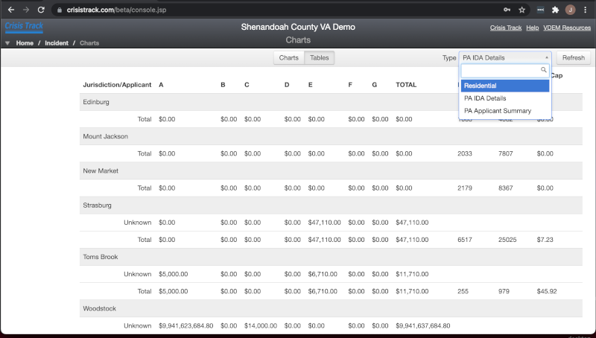Bookmark this page with the star icon
This screenshot has height=338, width=596.
522,10
